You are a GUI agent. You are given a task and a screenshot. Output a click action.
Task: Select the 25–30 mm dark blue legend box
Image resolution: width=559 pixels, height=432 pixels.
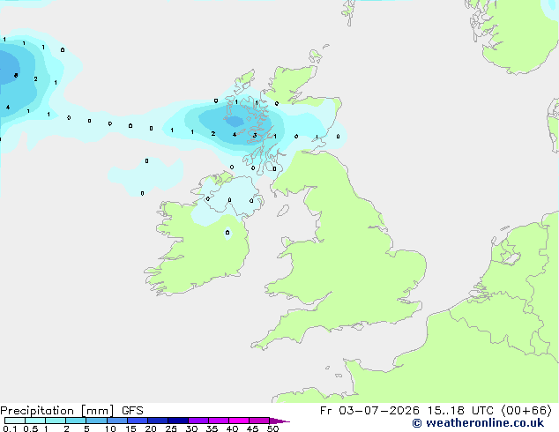(178, 421)
